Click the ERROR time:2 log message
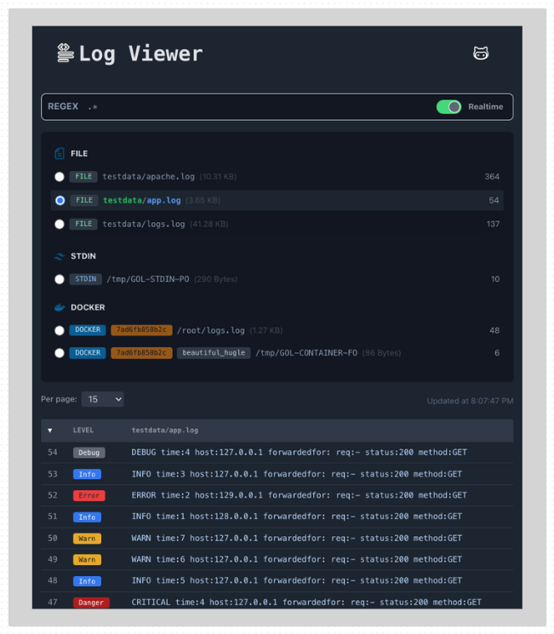This screenshot has height=634, width=554. click(300, 495)
